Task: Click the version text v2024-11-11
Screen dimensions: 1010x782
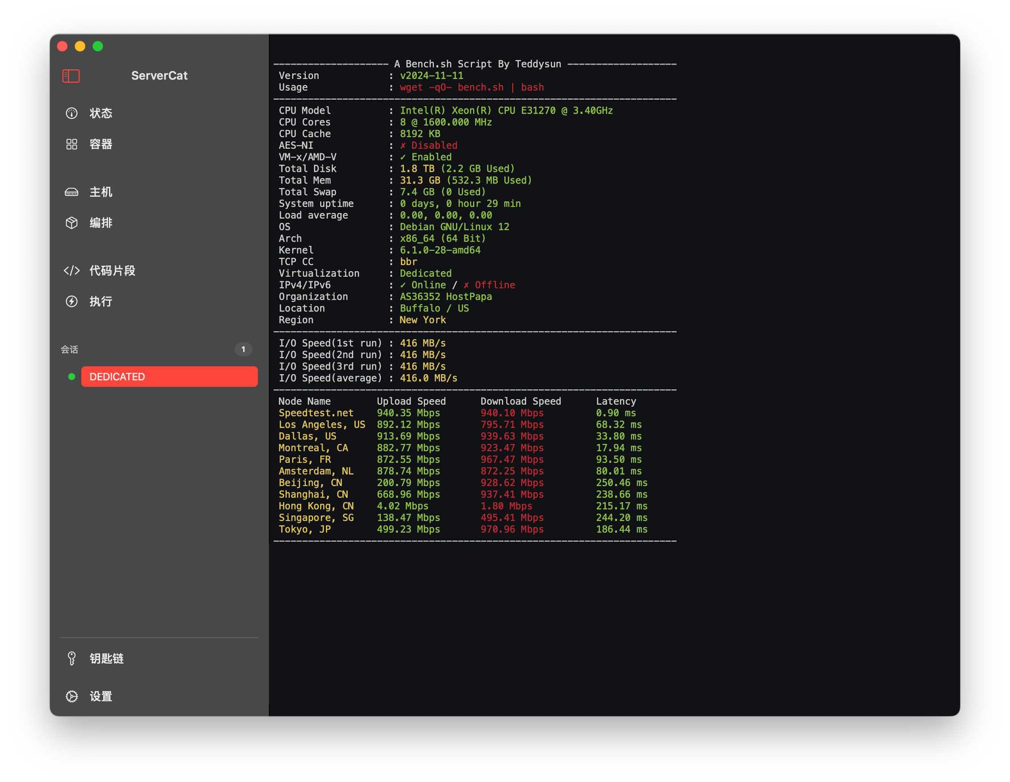Action: point(432,76)
